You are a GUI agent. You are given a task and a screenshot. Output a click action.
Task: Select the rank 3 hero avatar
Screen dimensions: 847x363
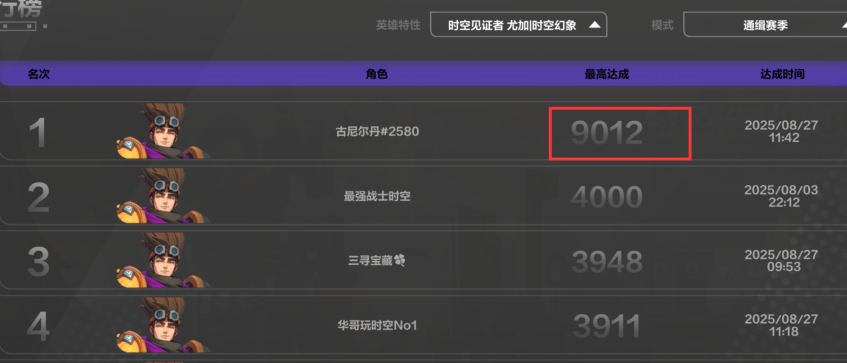(x=164, y=260)
